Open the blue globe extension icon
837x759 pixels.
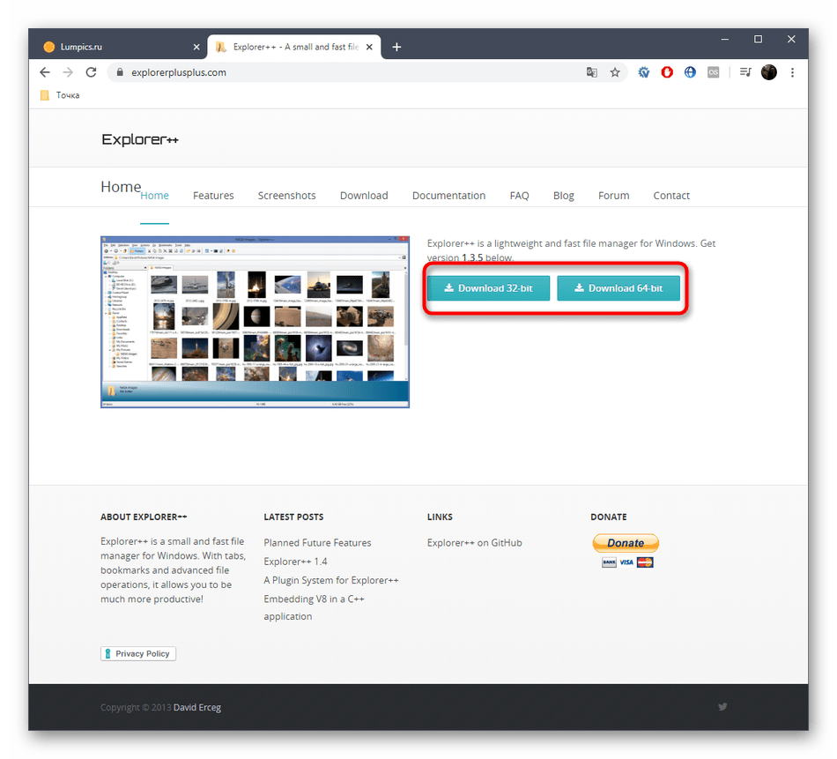click(690, 72)
